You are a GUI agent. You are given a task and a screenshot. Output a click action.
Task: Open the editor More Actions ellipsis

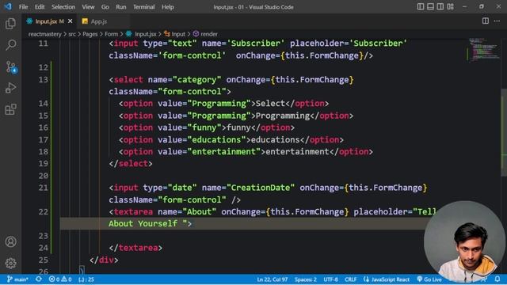point(497,21)
